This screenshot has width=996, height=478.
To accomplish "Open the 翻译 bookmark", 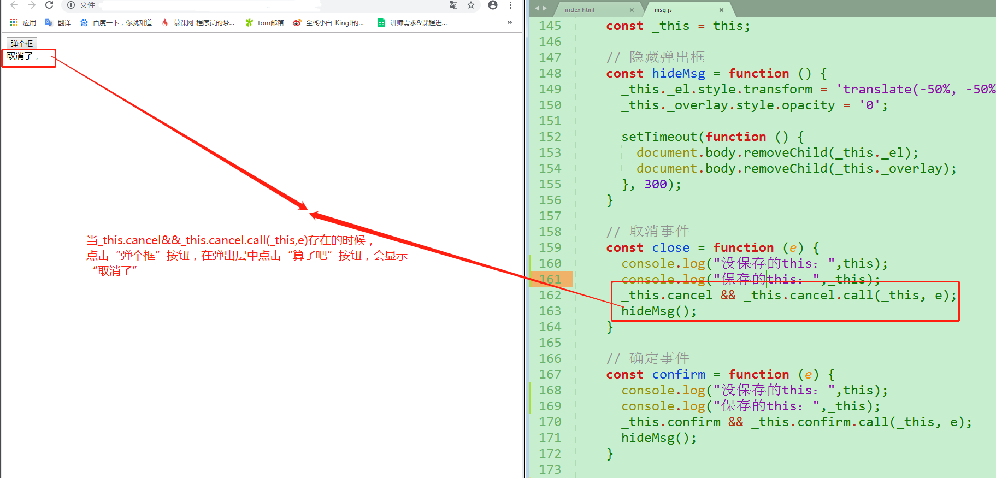I will (58, 22).
